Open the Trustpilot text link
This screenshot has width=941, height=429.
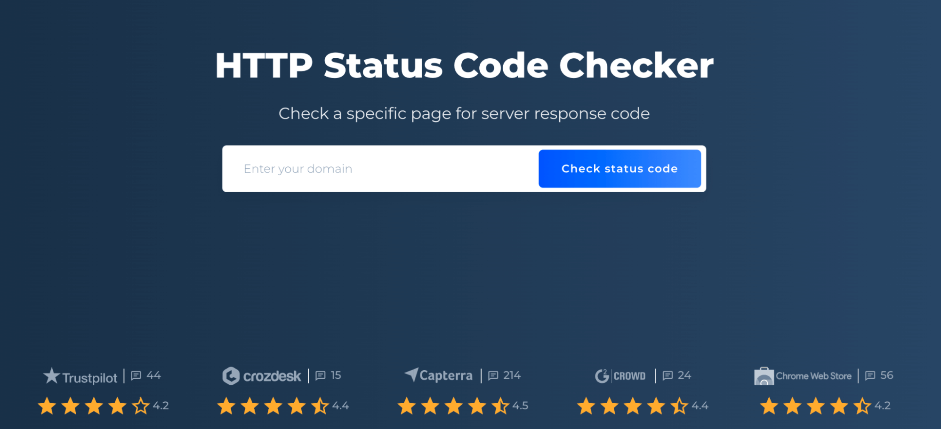click(90, 378)
